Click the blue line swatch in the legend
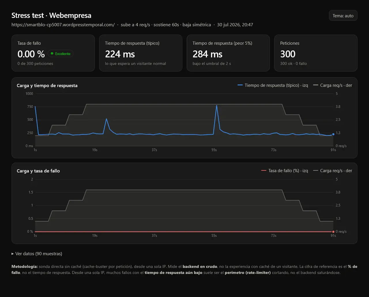Screen dimensions: 369x297 pos(240,85)
